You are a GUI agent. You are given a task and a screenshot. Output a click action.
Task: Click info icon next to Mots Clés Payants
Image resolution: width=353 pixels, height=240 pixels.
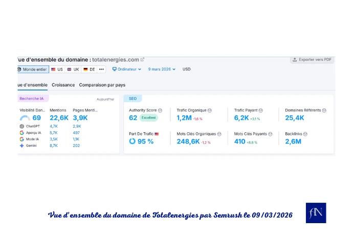tap(271, 134)
